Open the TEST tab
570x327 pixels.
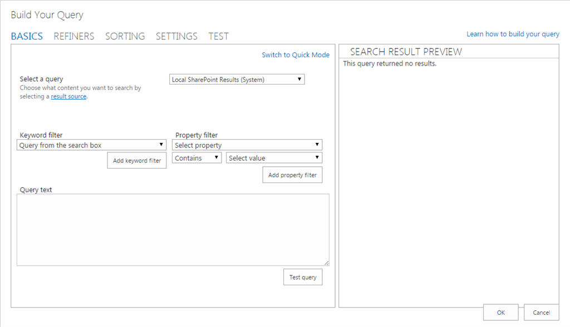pyautogui.click(x=218, y=36)
